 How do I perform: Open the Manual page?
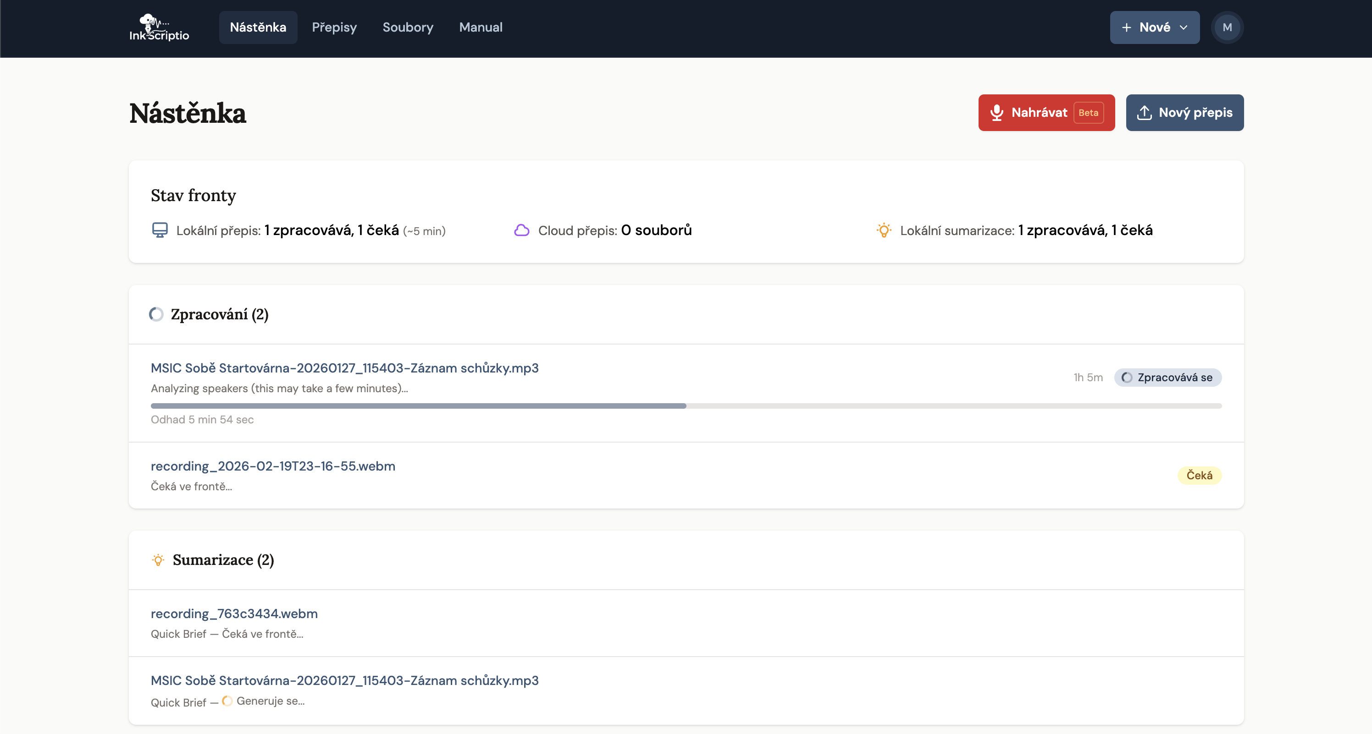(x=481, y=27)
